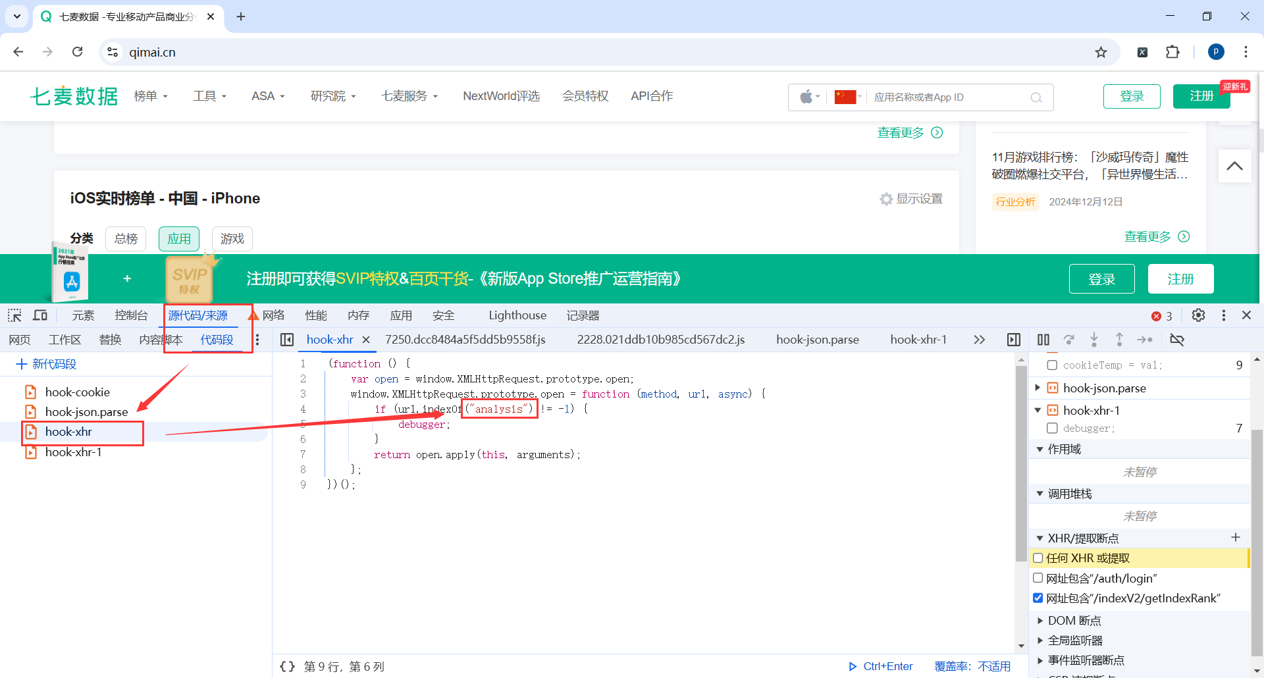The image size is (1264, 678).
Task: Open Chrome profile avatar
Action: pyautogui.click(x=1216, y=52)
